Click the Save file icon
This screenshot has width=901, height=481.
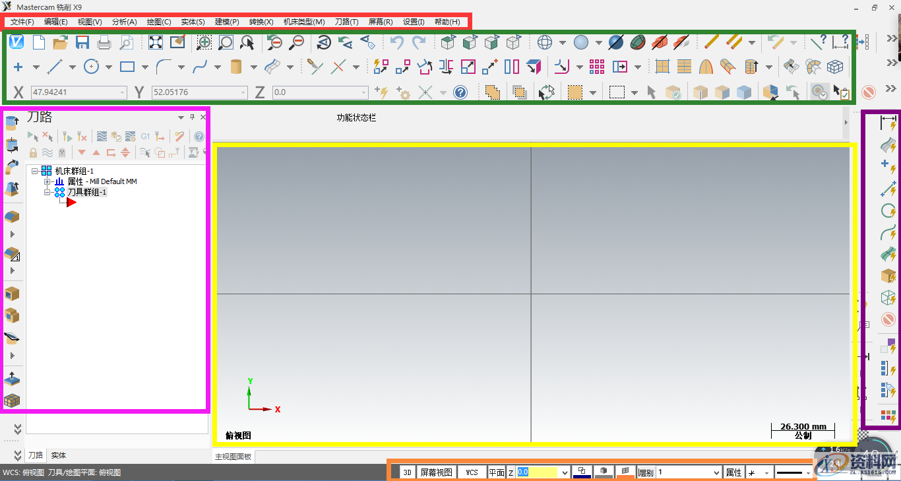pos(82,43)
